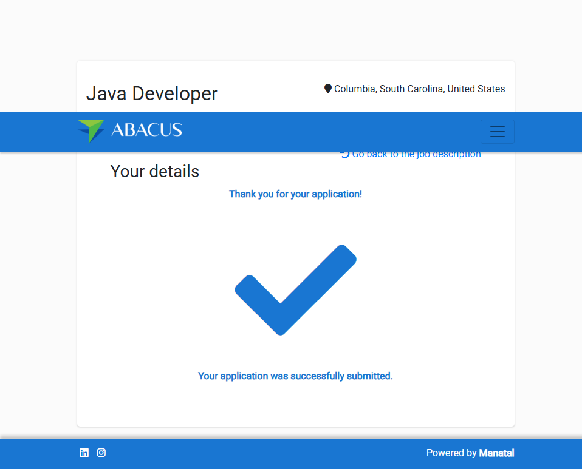Open the hamburger navigation menu
The height and width of the screenshot is (469, 582).
point(497,132)
